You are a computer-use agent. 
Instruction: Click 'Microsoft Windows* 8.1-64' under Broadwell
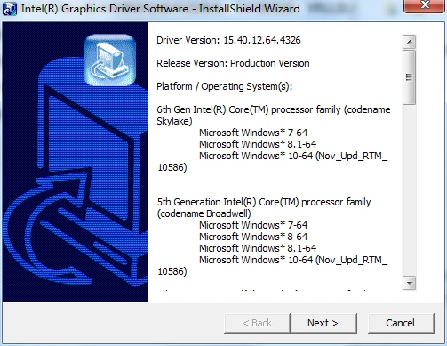258,248
